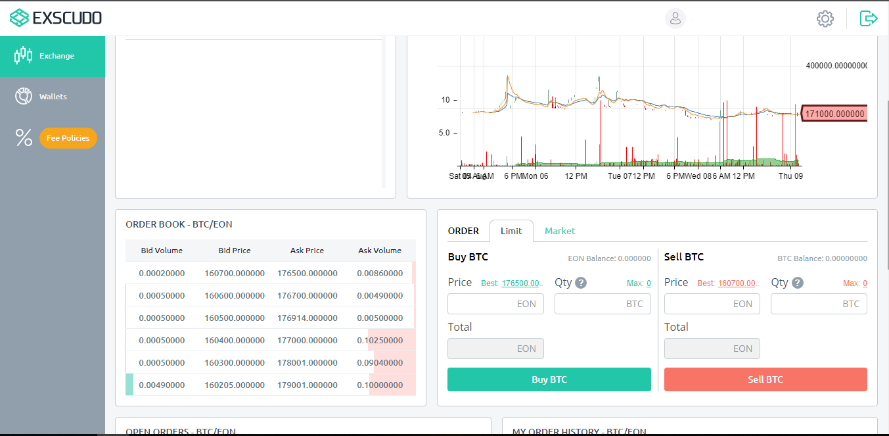Click the logout icon

point(869,18)
